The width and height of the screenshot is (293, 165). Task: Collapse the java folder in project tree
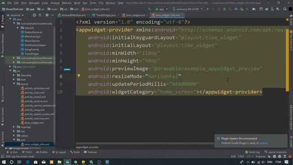click(x=10, y=19)
